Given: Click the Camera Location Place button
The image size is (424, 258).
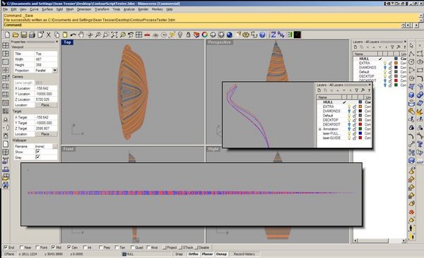Looking at the screenshot, I should click(45, 105).
